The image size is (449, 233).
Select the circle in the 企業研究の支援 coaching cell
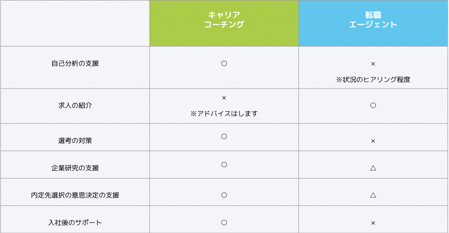[x=224, y=164]
